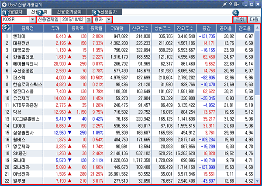Viewport: 262px width, 186px height.
Task: Select stock SK증권 in the list
Action: [20, 153]
